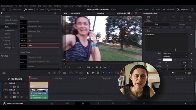The image size is (196, 110).
Task: Collapse the Titles section chevron
Action: [59, 17]
